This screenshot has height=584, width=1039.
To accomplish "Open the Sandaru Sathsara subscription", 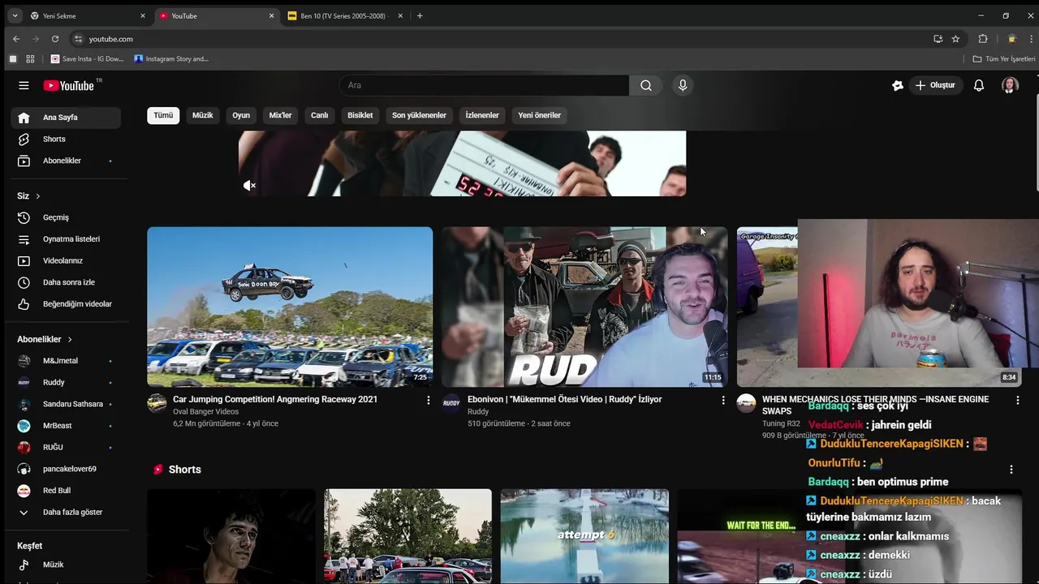I will (66, 404).
